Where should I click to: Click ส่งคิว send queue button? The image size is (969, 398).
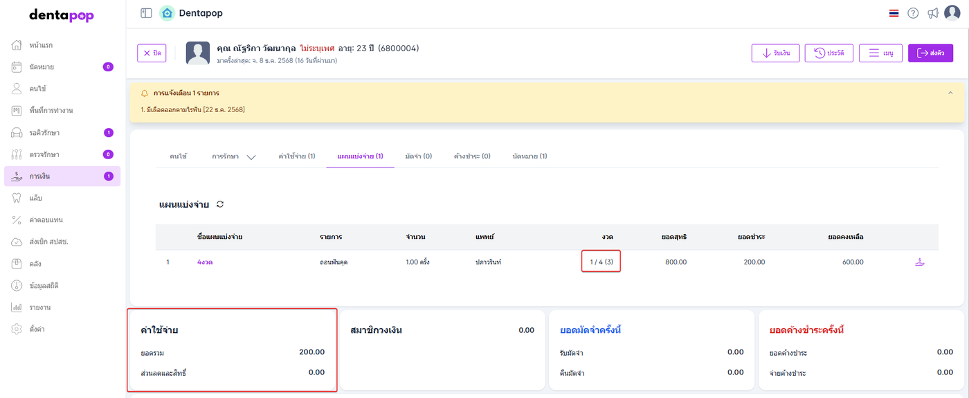point(930,53)
